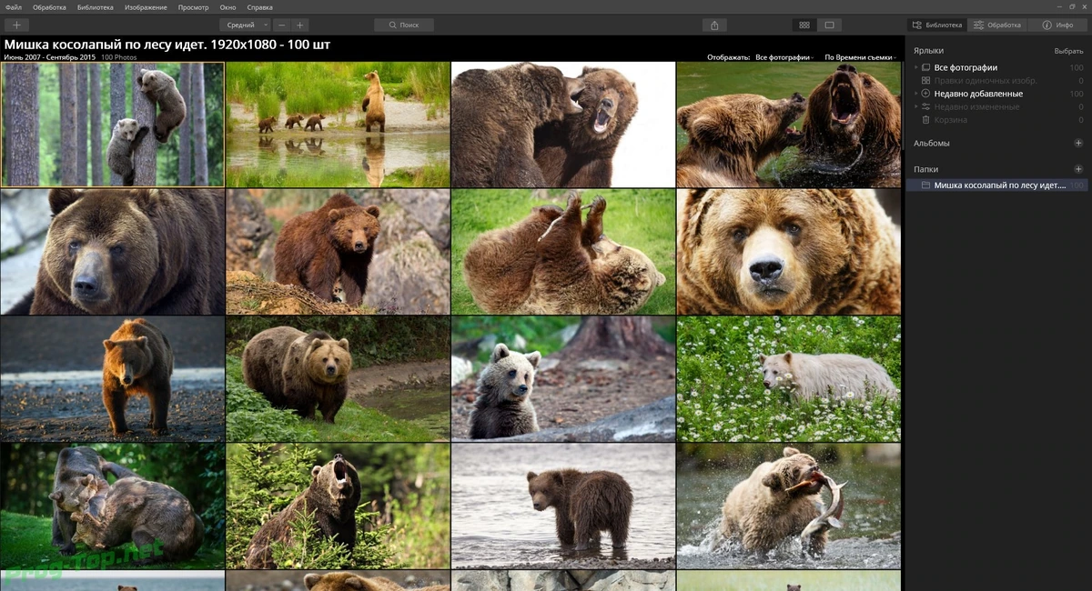Expand the Все фотографии tree arrow
This screenshot has height=591, width=1092.
(x=915, y=67)
